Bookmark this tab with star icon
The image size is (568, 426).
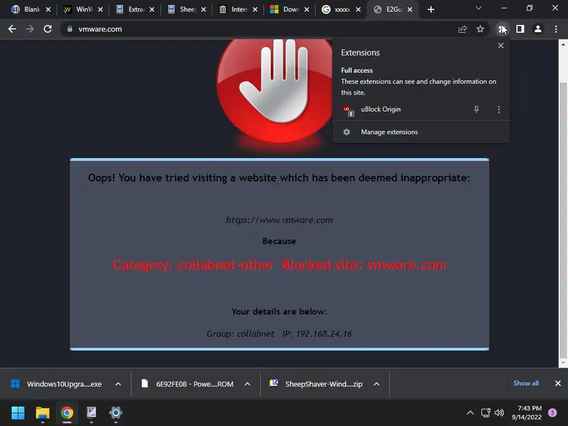tap(480, 29)
